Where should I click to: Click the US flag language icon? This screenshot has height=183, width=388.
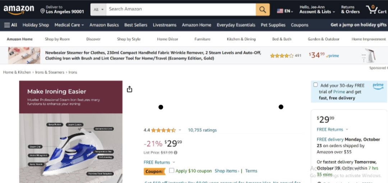coord(280,11)
